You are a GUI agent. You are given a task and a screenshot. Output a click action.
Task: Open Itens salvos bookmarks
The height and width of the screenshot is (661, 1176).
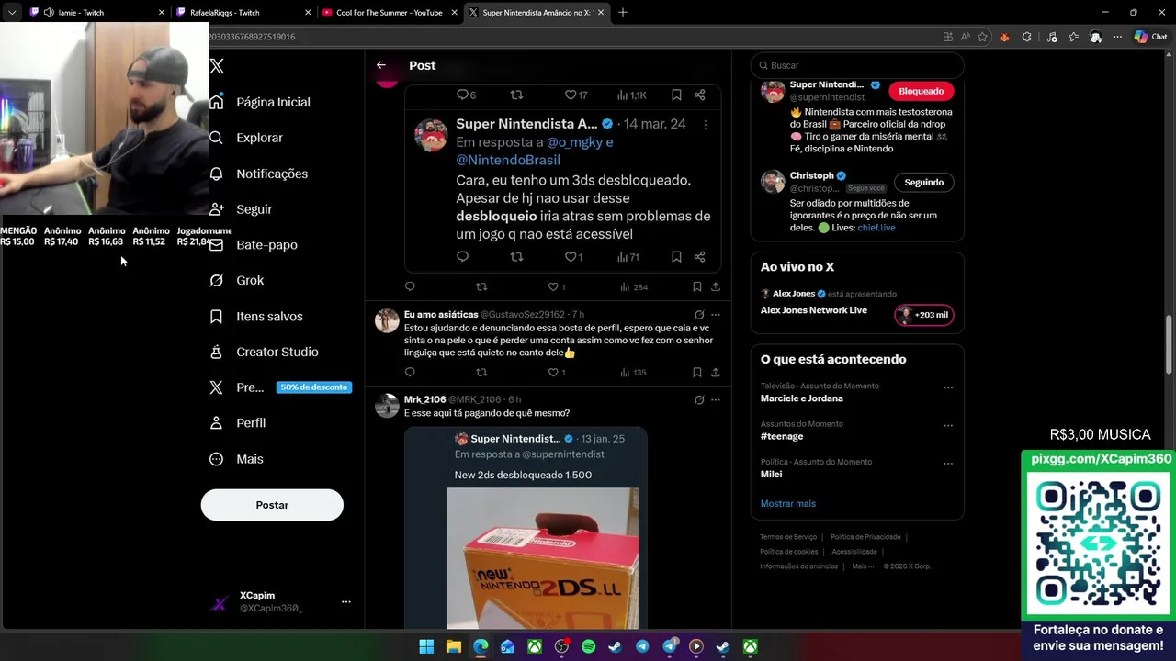(256, 317)
